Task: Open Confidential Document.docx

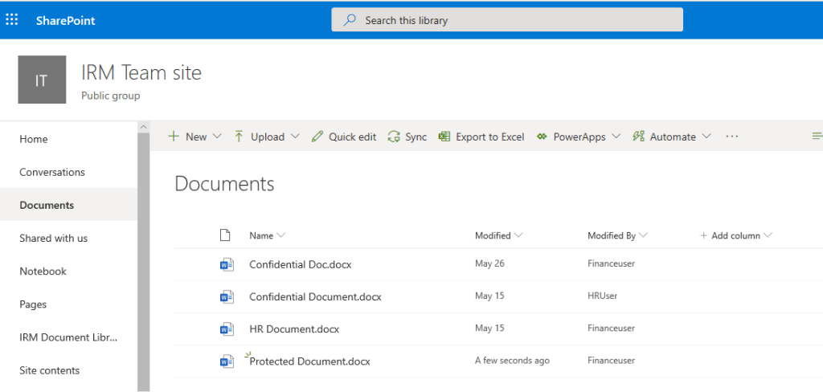Action: tap(315, 297)
